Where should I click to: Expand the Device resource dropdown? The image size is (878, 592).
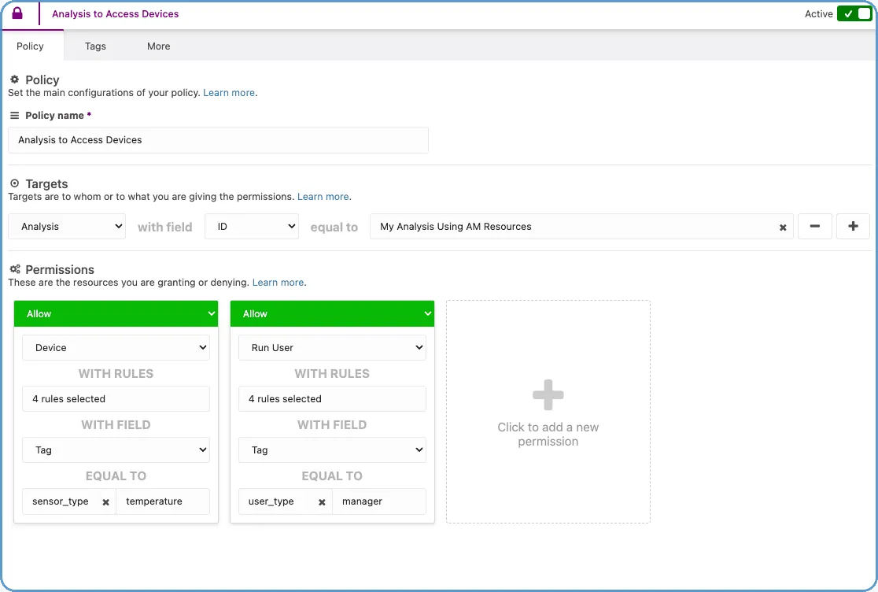point(116,348)
